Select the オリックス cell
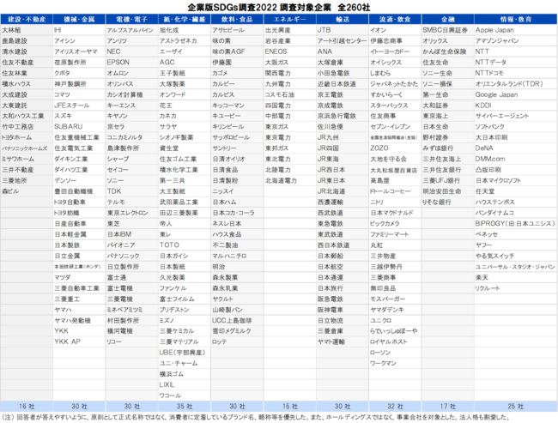The image size is (558, 423). 447,41
